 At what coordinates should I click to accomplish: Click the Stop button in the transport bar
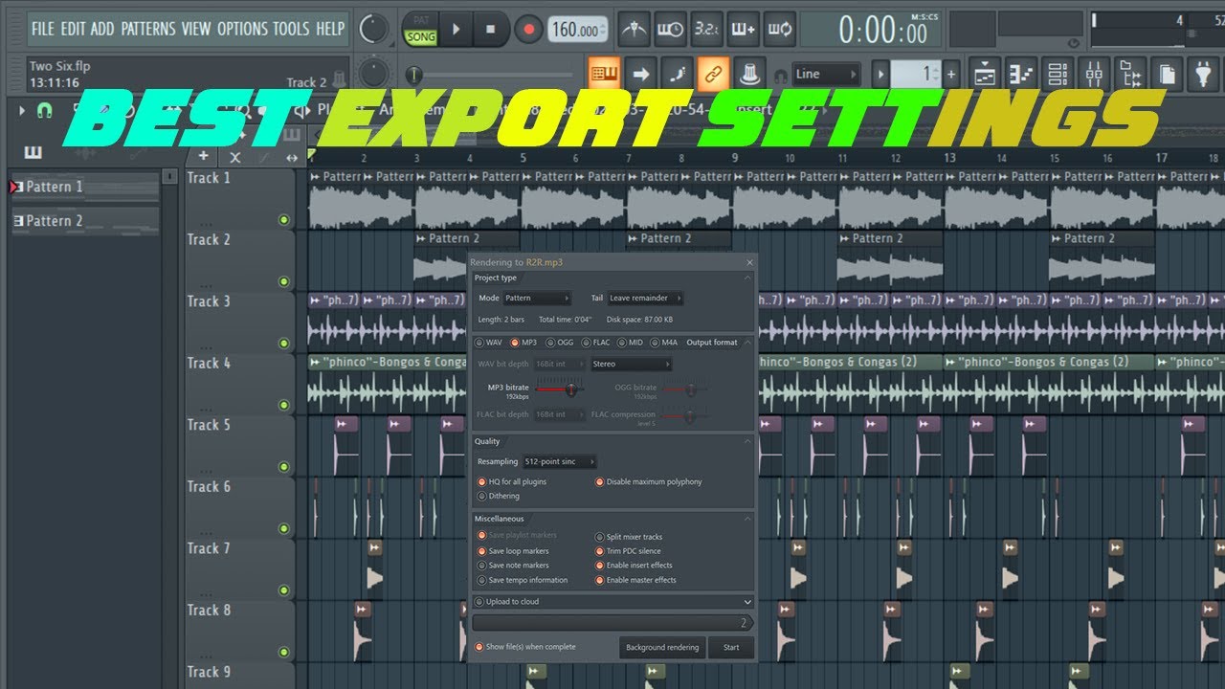(491, 30)
